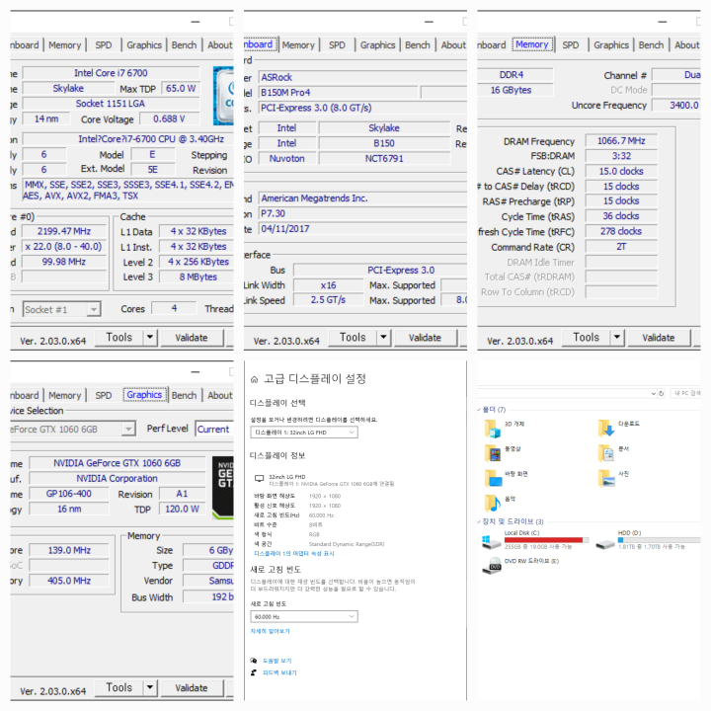
Task: Switch to Bench tab in GTX 1060 Graphics window
Action: coord(184,395)
